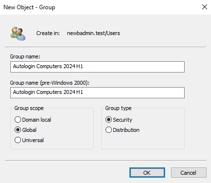Viewport: 211px width, 183px height.
Task: Confirm group creation with OK
Action: pyautogui.click(x=147, y=173)
